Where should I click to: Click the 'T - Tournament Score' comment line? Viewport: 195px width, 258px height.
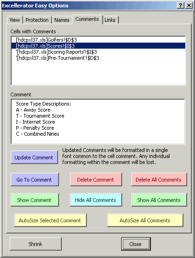pyautogui.click(x=40, y=116)
